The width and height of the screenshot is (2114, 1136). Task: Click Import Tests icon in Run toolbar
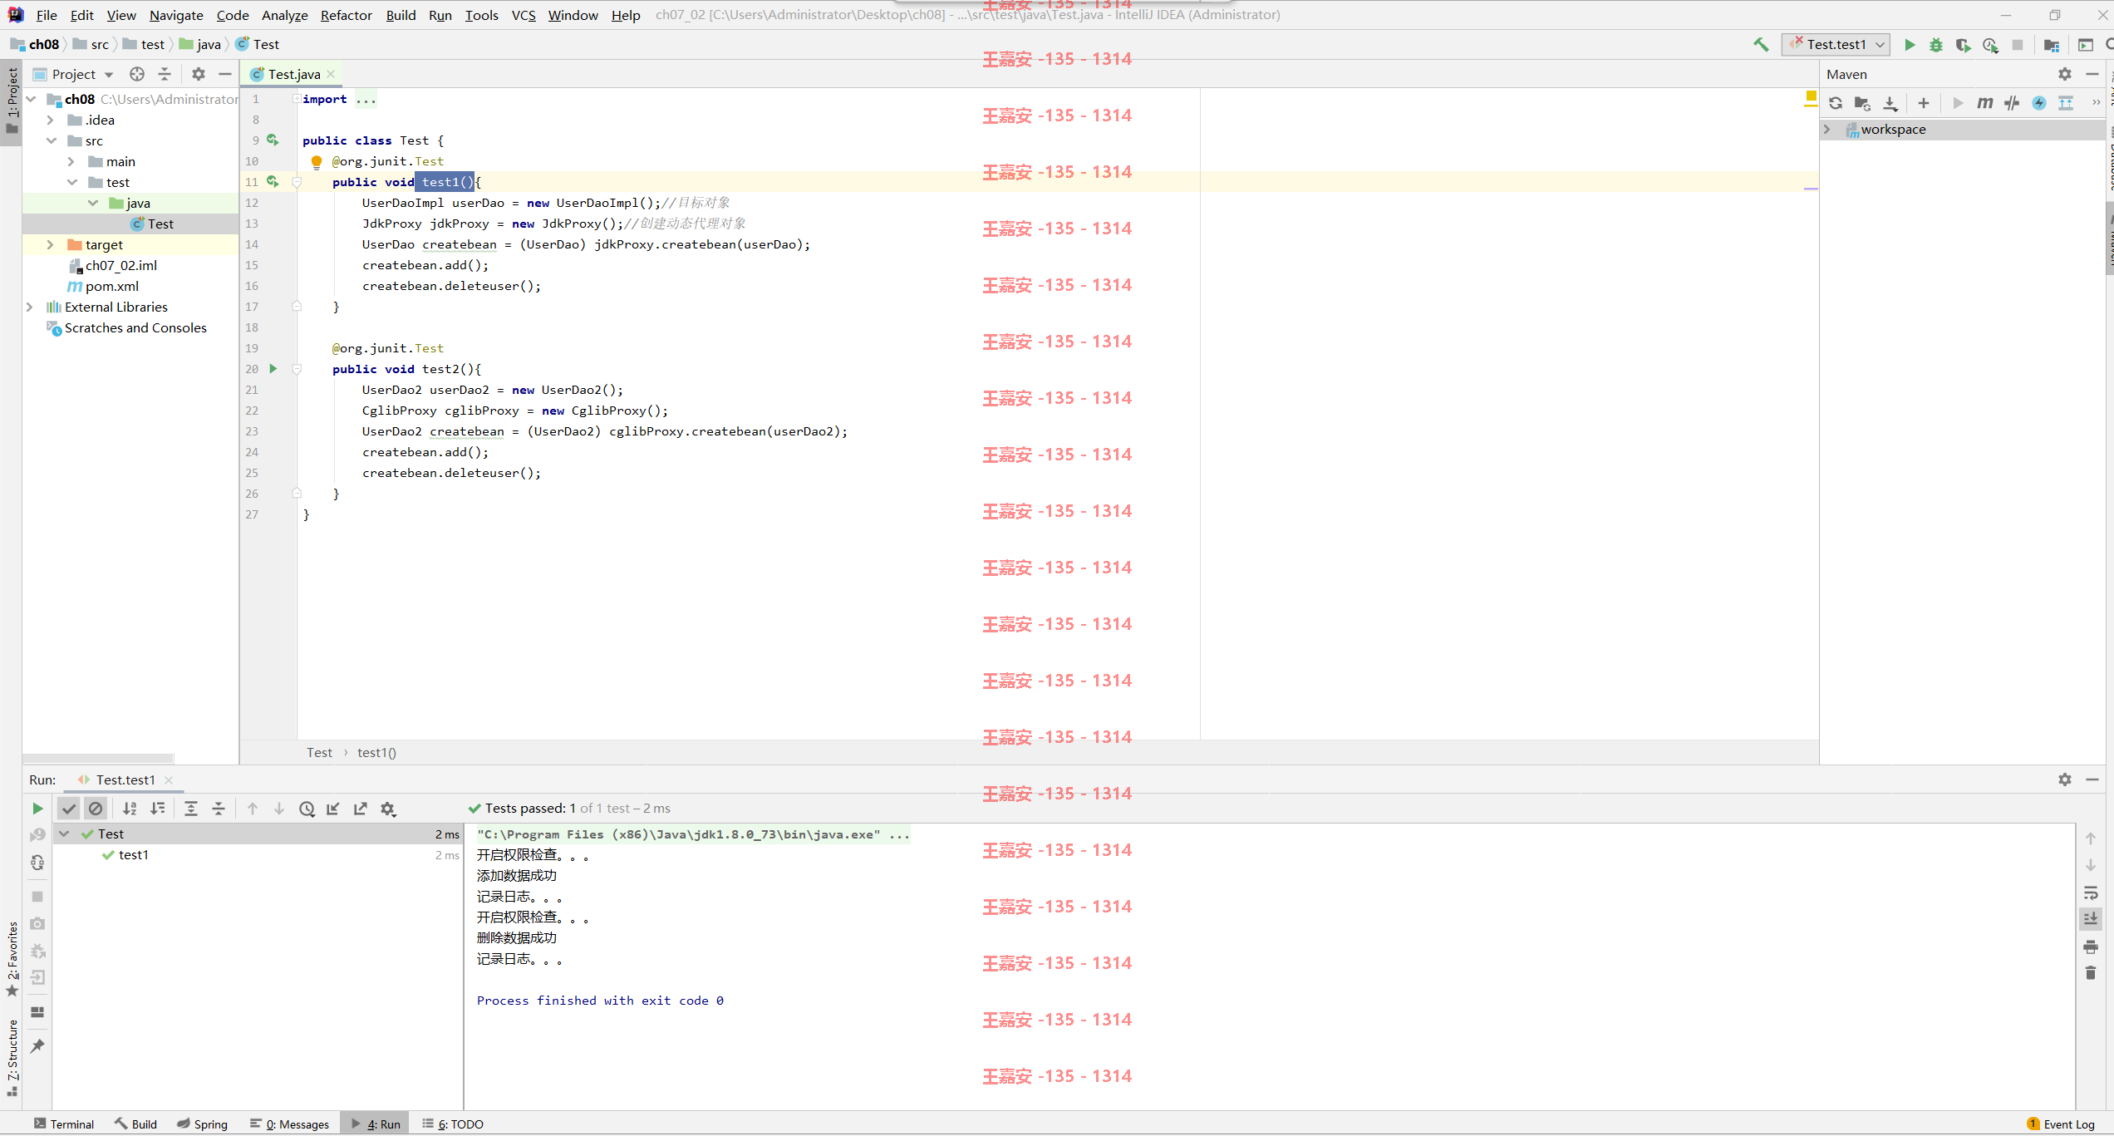[x=333, y=809]
